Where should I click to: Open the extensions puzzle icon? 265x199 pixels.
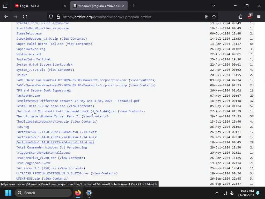[x=240, y=17]
